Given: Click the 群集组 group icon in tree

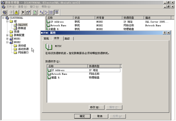Looking at the screenshot, I should (15, 28).
